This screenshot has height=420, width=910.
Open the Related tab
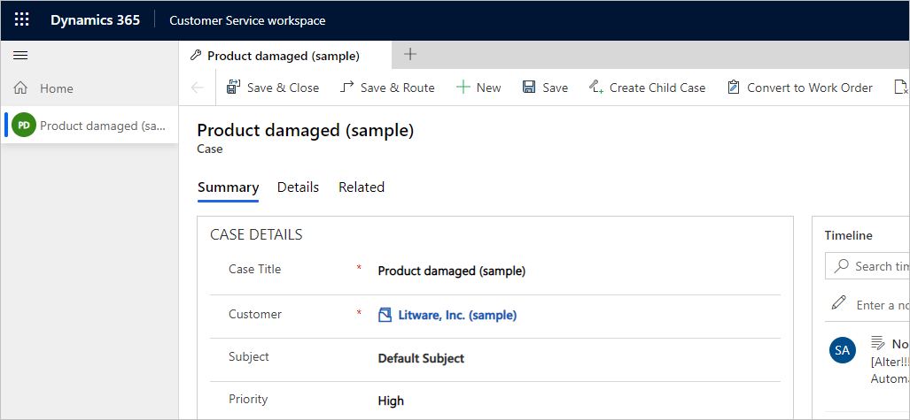click(x=362, y=187)
